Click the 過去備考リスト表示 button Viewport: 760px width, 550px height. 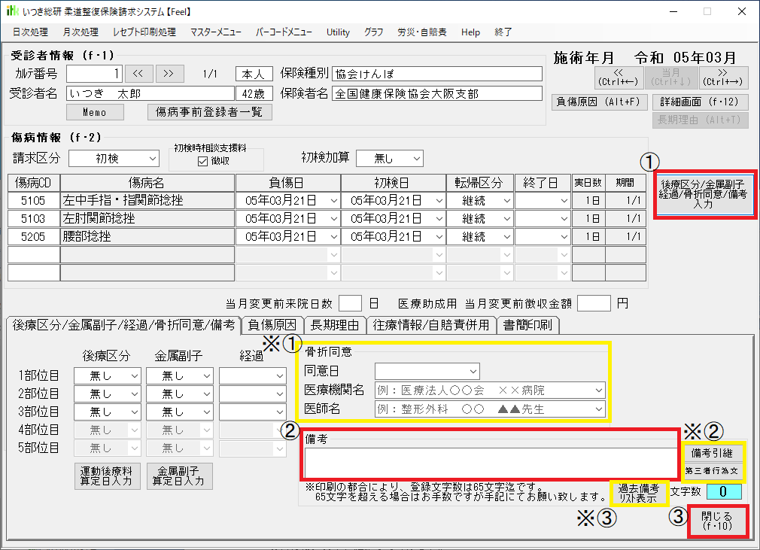(x=639, y=493)
